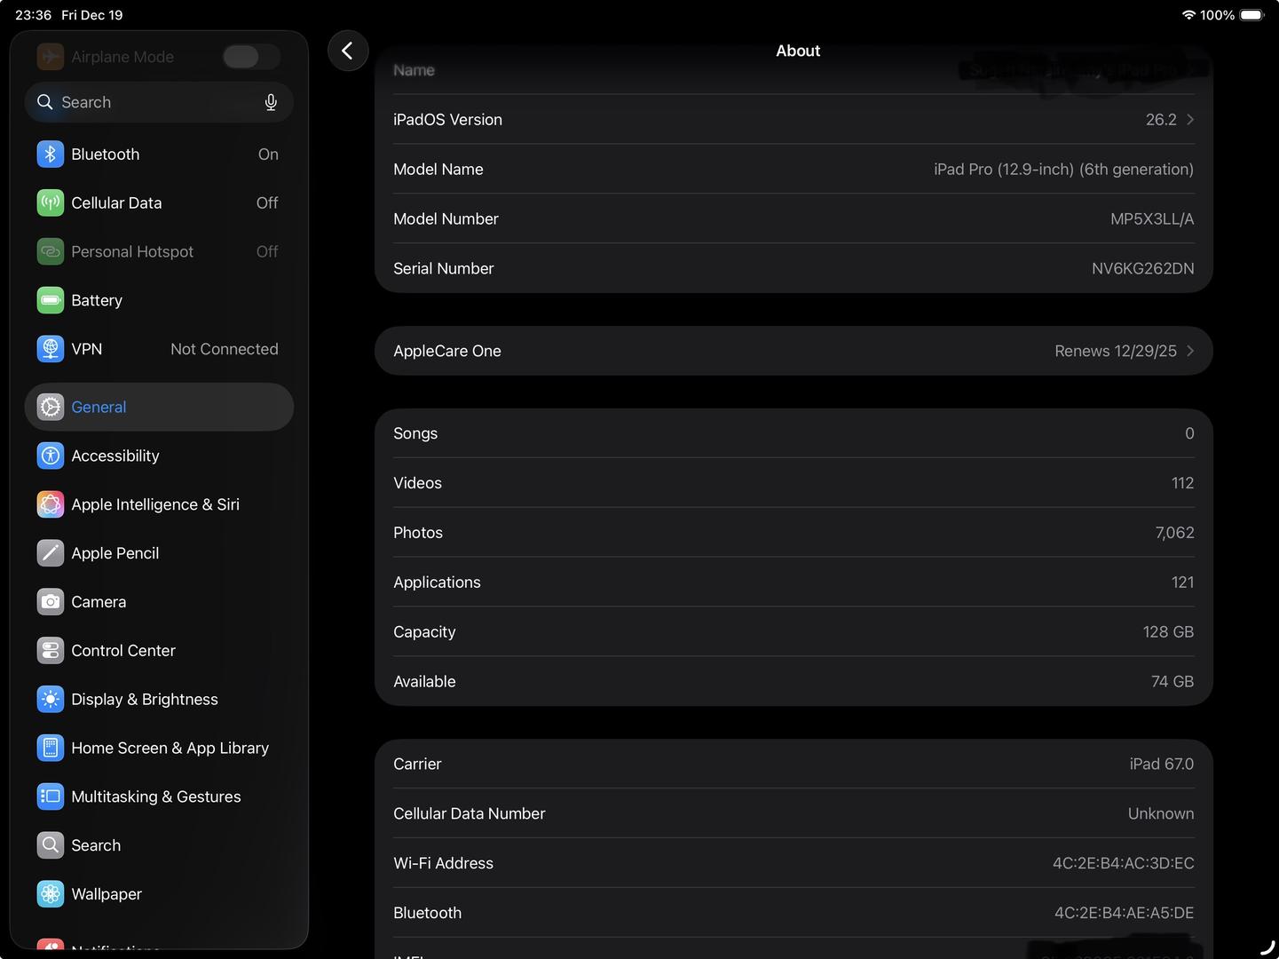Open AppleCare One renewal details chevron
The width and height of the screenshot is (1279, 959).
tap(1189, 351)
